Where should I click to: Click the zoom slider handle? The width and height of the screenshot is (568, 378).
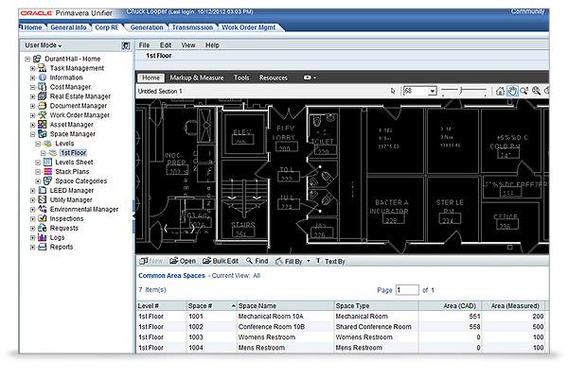[461, 91]
